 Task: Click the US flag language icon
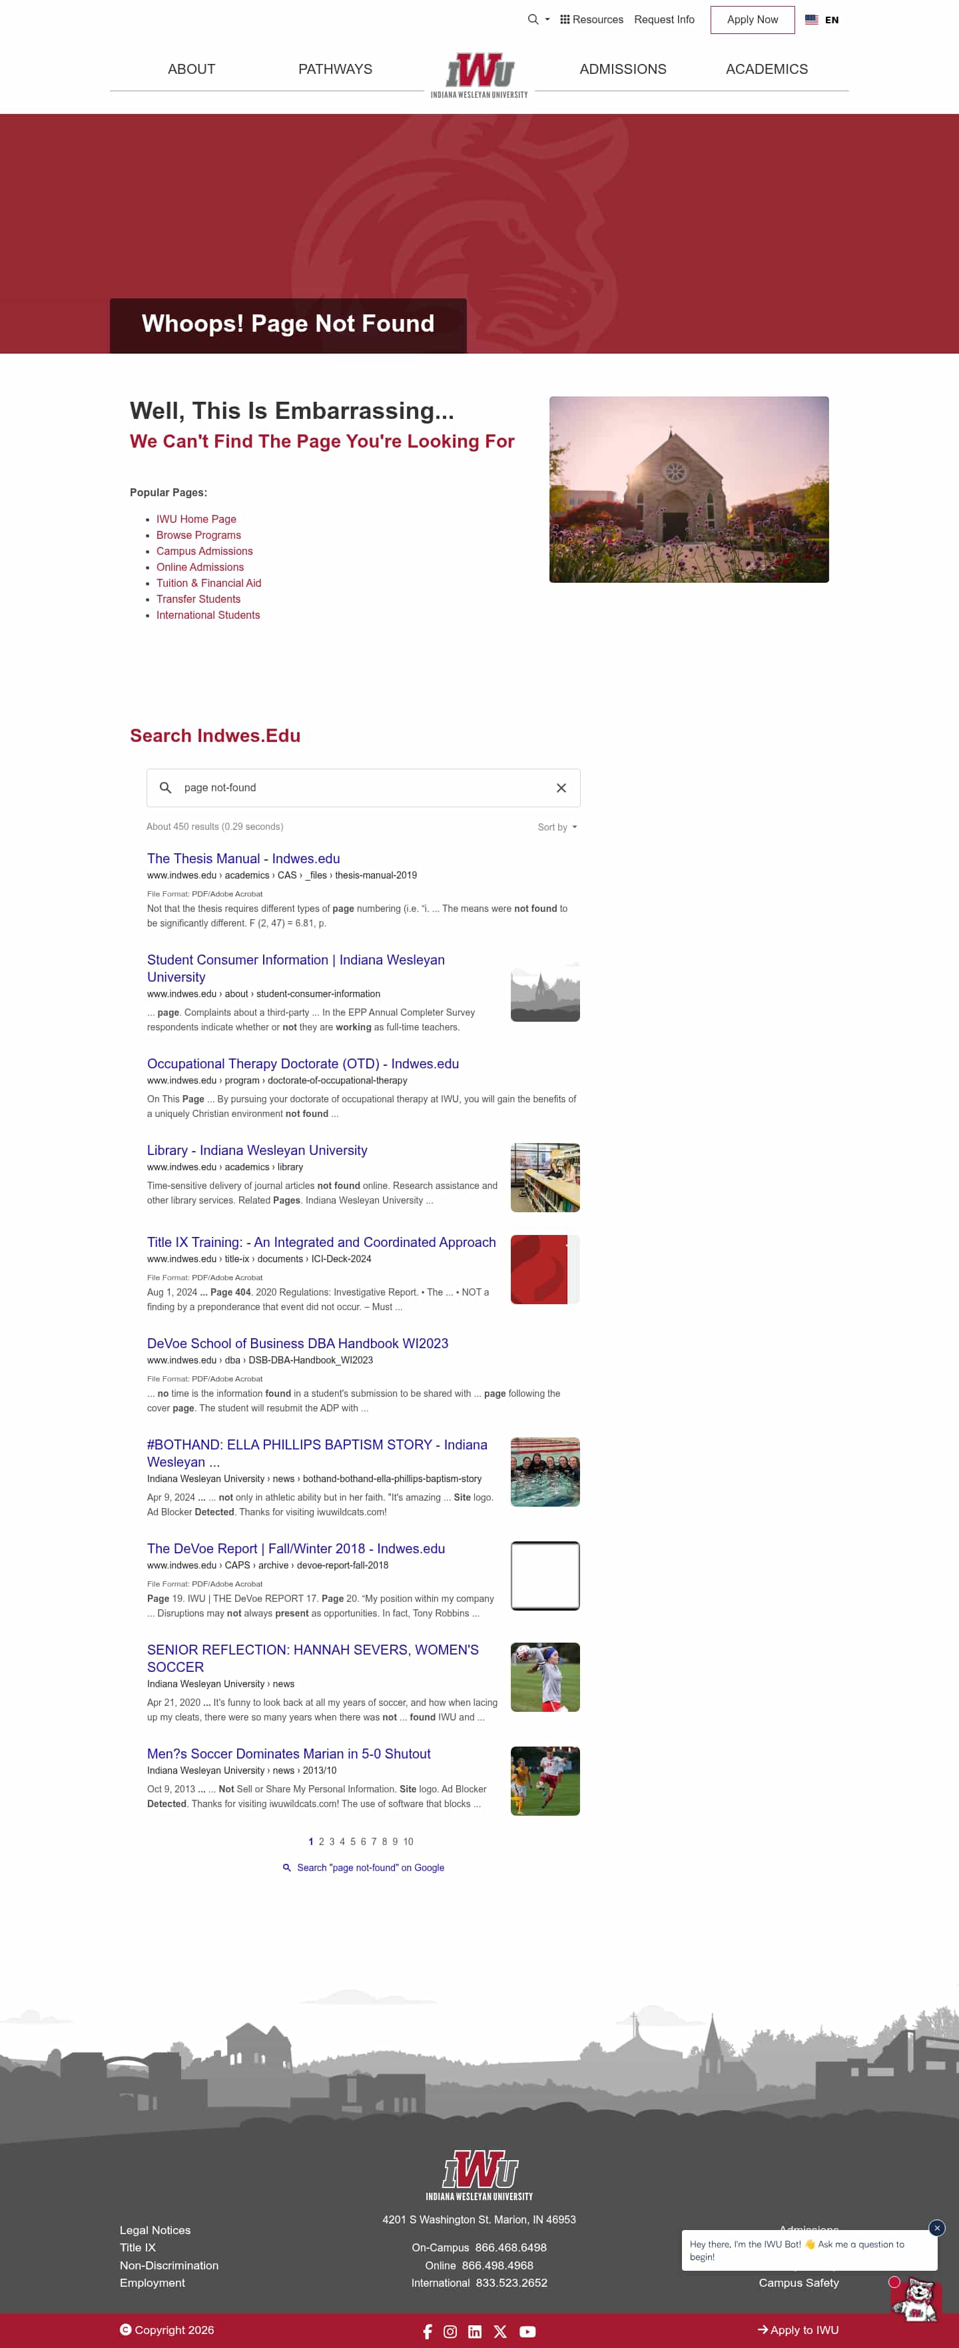(x=811, y=19)
